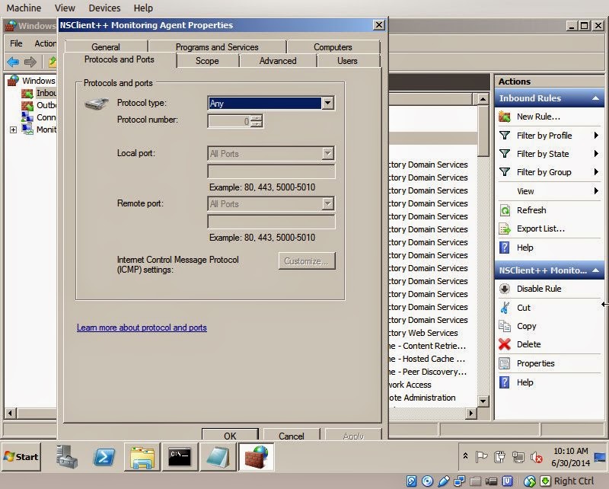609x489 pixels.
Task: Click the Help icon under NSClient++ section
Action: (x=504, y=382)
